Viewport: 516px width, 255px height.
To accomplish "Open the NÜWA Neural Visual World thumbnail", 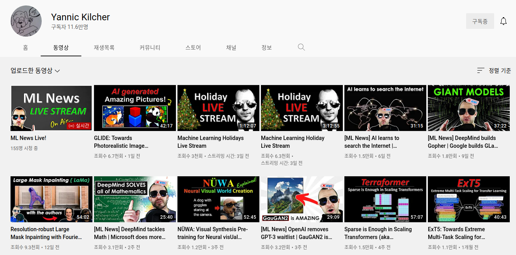I will click(x=218, y=199).
